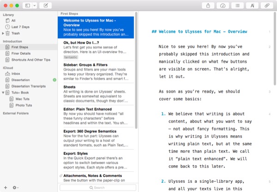Click the magnifier icon in Search field
This screenshot has width=277, height=192.
[x=91, y=187]
